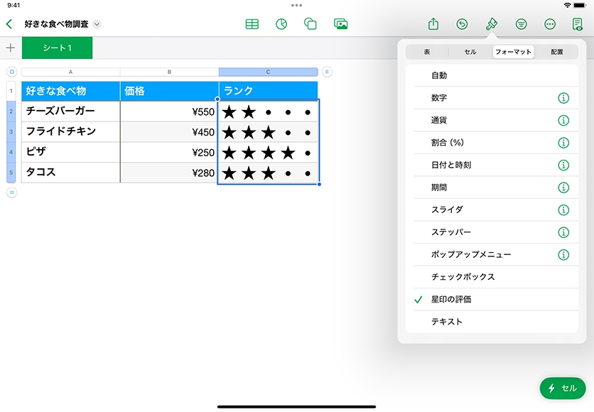
Task: Switch to the セル tab
Action: tap(470, 53)
